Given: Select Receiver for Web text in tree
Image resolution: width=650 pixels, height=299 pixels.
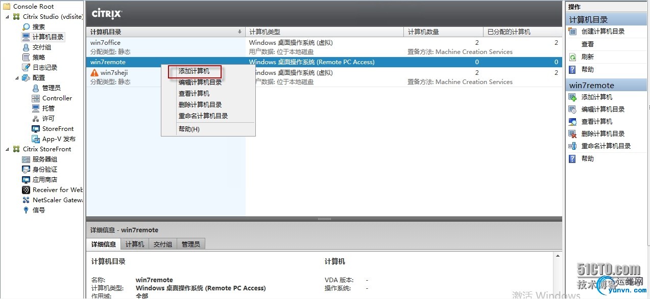Looking at the screenshot, I should [58, 189].
